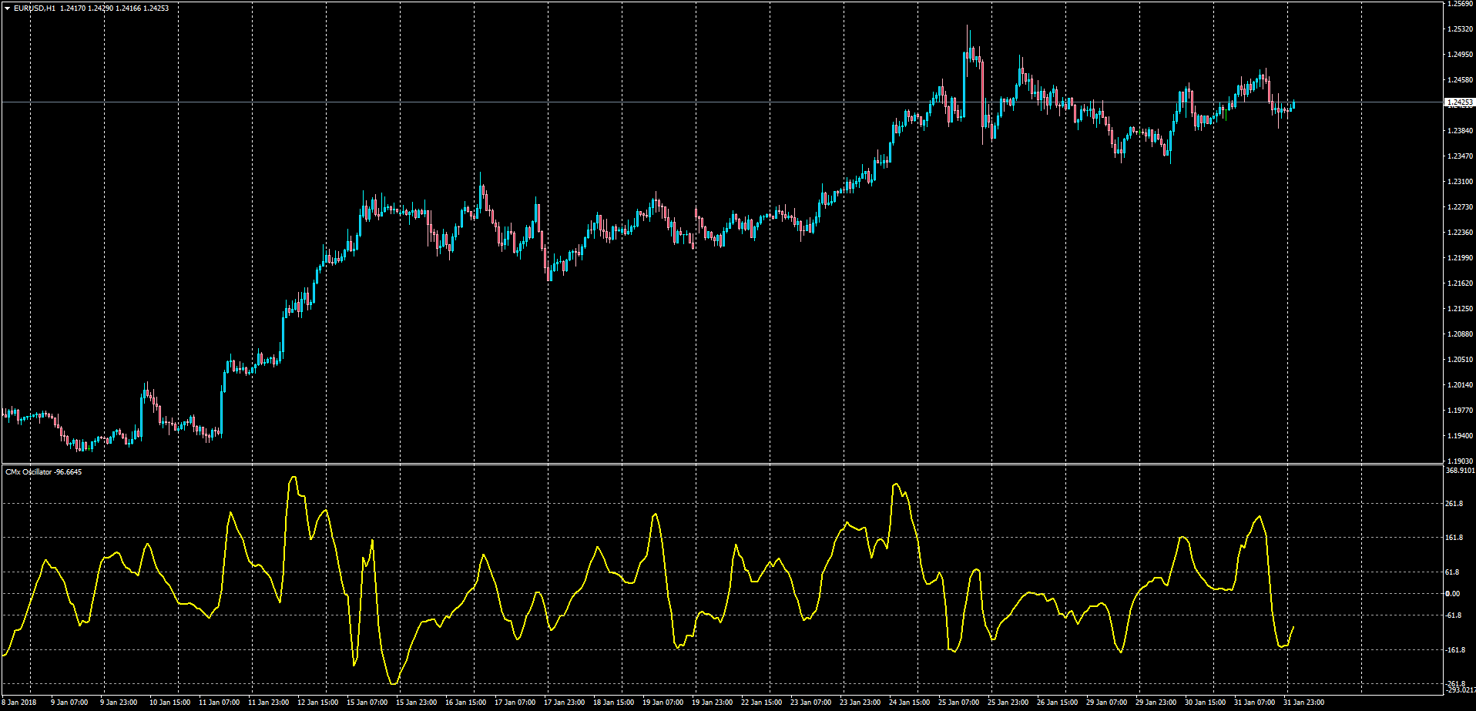Click time axis label 15 Jan 23:00
The width and height of the screenshot is (1476, 711).
pyautogui.click(x=416, y=703)
